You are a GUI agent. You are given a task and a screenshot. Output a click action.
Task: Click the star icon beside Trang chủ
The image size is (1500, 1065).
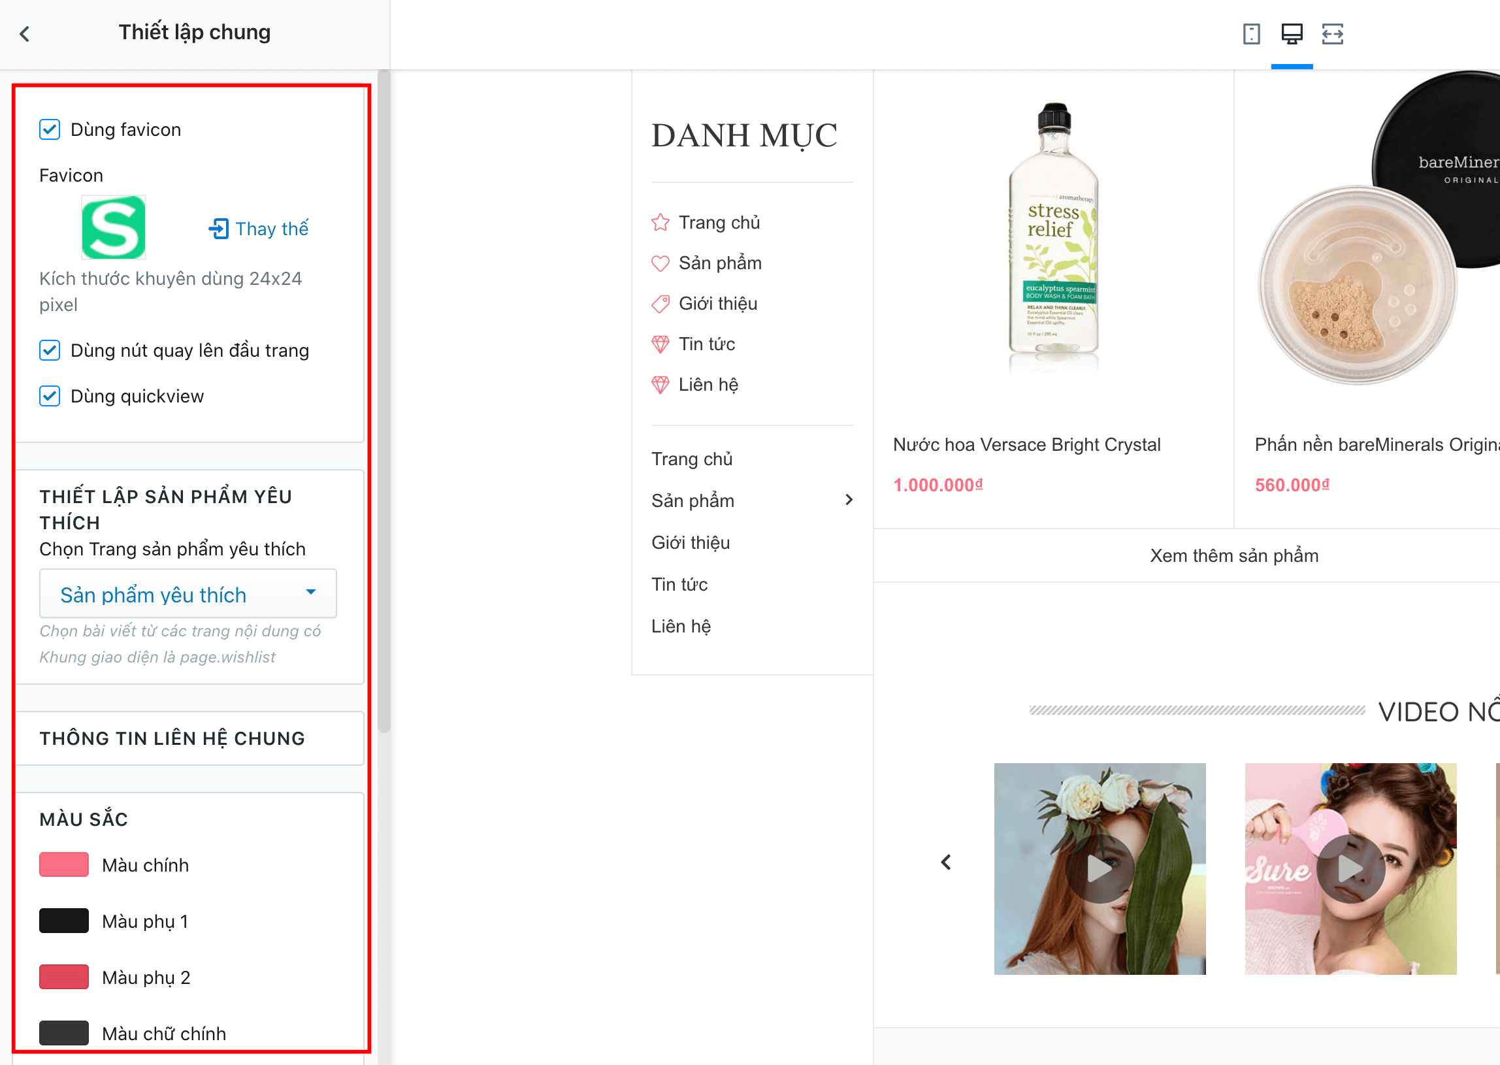point(660,223)
